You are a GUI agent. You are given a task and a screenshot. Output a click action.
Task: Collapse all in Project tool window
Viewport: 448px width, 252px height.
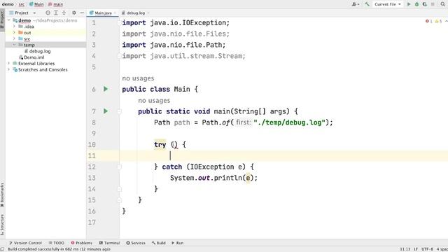tap(64, 13)
